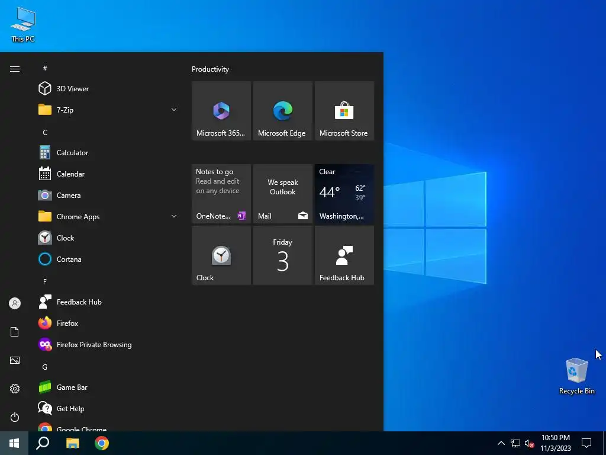The height and width of the screenshot is (455, 606).
Task: Open Calendar from the app list
Action: pos(108,174)
